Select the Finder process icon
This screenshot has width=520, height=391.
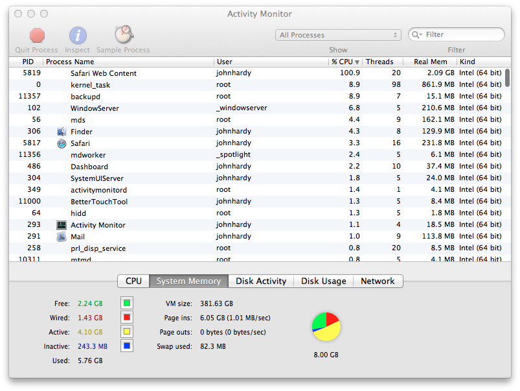coord(62,132)
